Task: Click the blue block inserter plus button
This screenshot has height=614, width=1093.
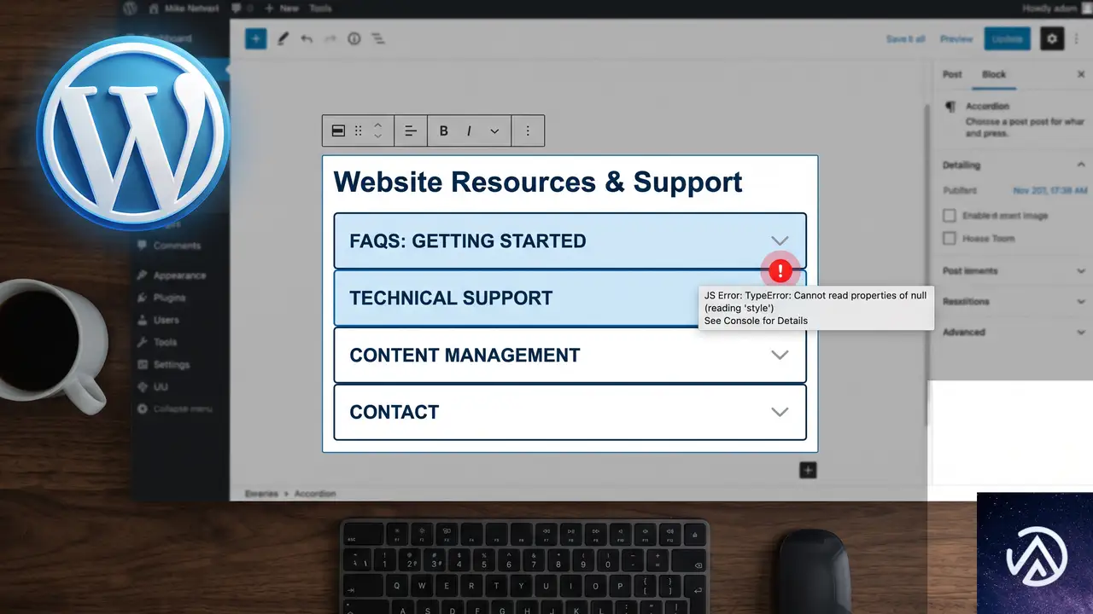Action: point(256,38)
